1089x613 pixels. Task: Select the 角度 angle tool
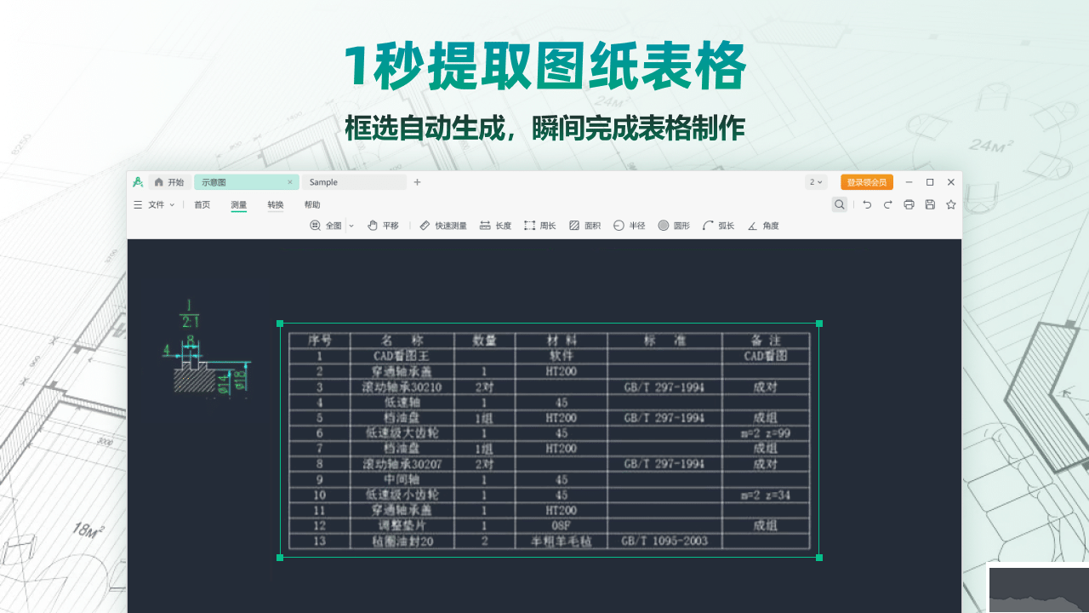tap(763, 226)
